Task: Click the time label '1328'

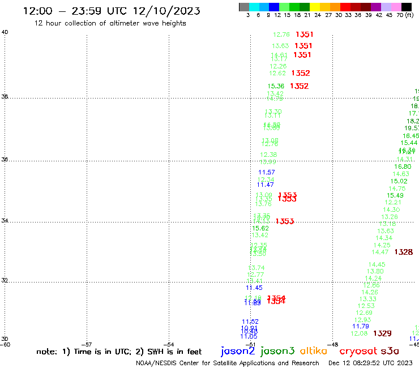Action: pos(404,252)
